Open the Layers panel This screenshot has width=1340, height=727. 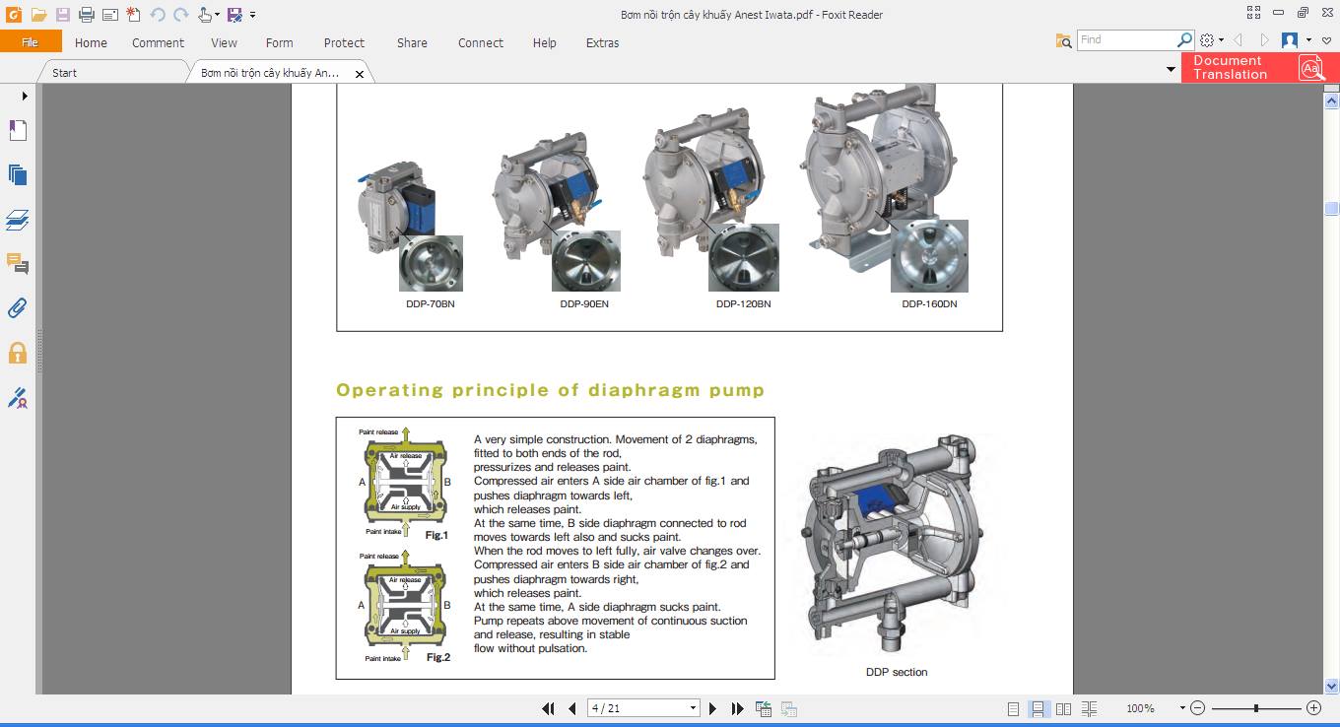pos(18,220)
